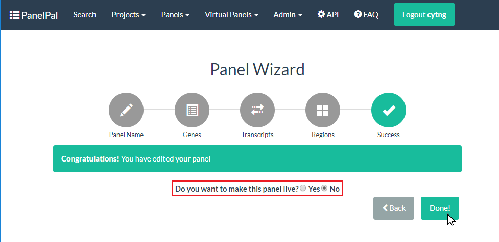
Task: Click the Regions step label
Action: (323, 135)
